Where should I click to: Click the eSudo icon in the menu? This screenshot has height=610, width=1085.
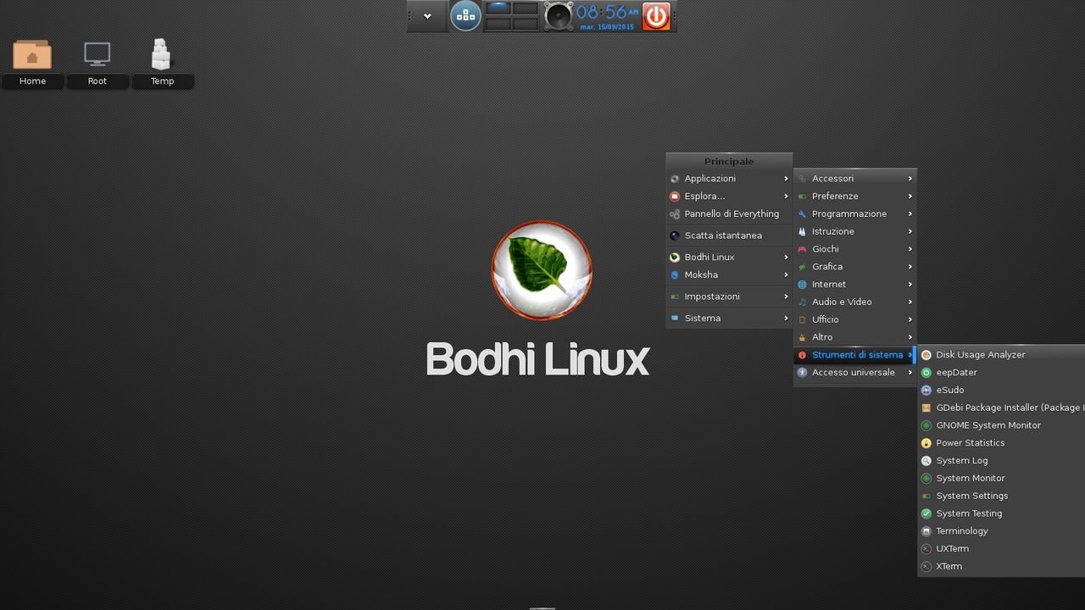(x=926, y=391)
